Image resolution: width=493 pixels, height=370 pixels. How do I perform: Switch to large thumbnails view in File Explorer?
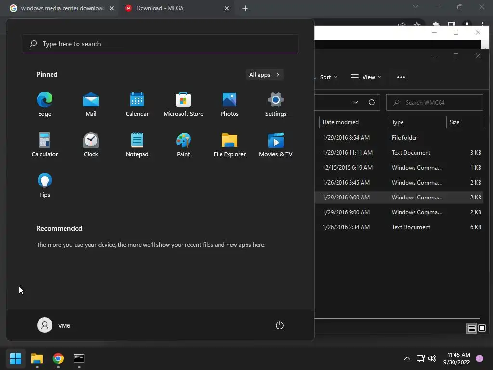tap(481, 329)
